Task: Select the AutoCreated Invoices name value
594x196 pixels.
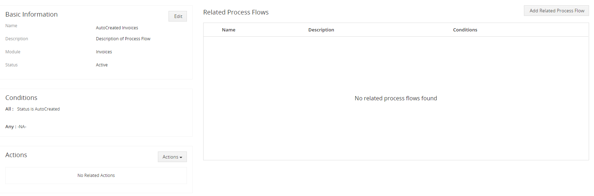Action: [x=117, y=28]
